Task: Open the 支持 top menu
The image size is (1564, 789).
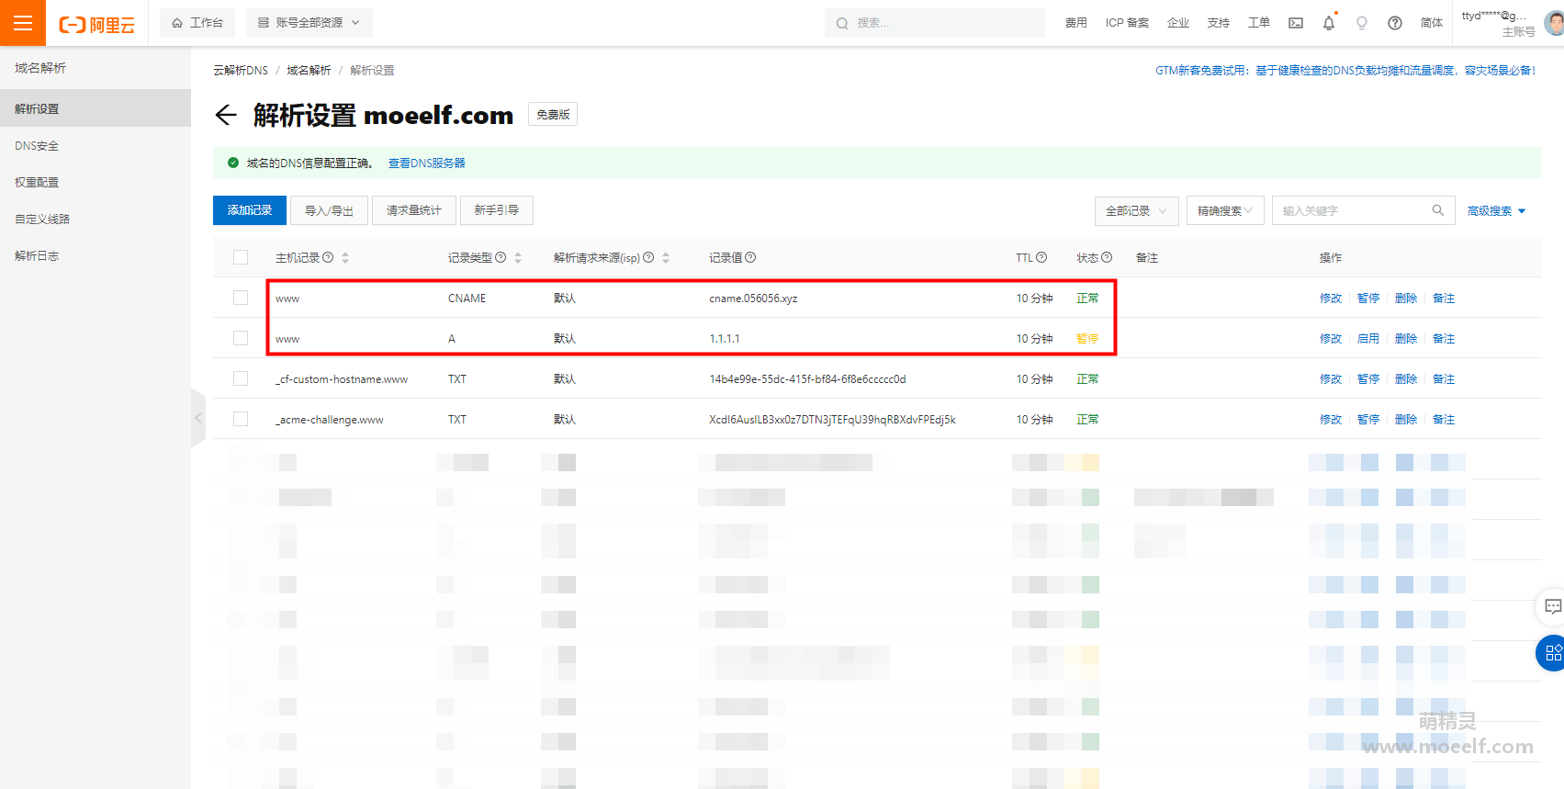Action: pyautogui.click(x=1219, y=23)
